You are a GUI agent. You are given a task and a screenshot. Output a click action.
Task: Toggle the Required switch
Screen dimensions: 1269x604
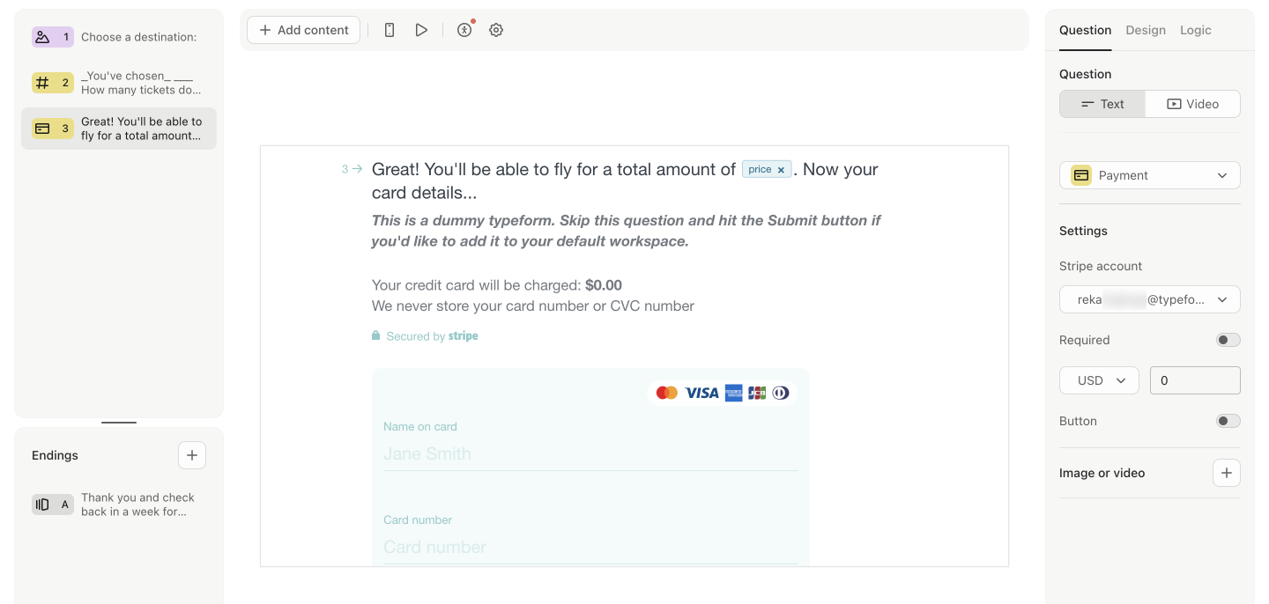pyautogui.click(x=1228, y=340)
